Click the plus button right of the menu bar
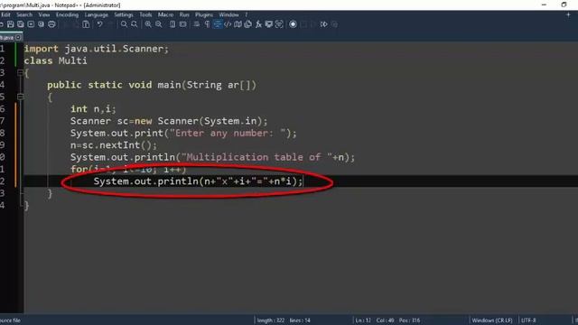Viewport: 578px width, 325px height. point(568,14)
